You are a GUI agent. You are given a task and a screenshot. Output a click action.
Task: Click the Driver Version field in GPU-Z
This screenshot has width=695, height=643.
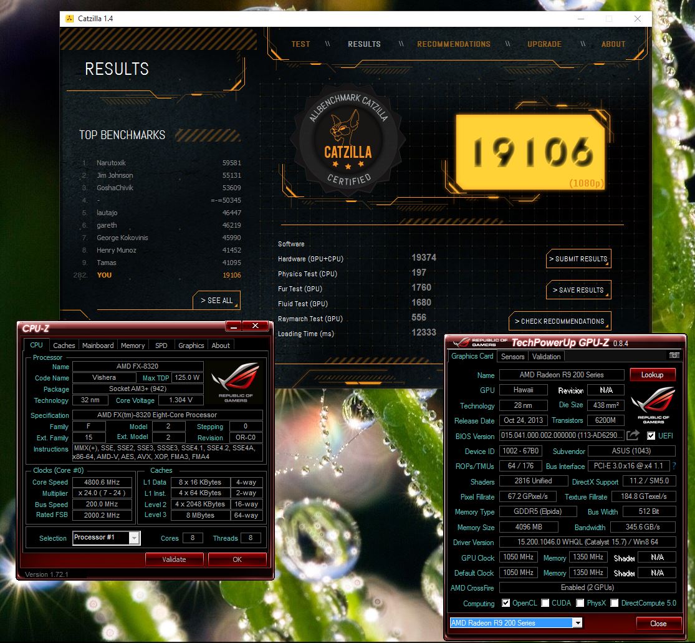click(x=587, y=542)
